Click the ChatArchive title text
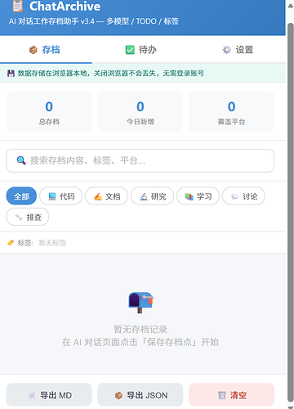Screen dimensions: 294x409 tap(65, 7)
